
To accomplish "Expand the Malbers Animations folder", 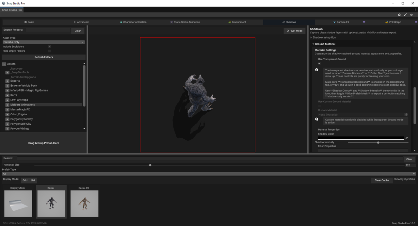I will [7, 105].
